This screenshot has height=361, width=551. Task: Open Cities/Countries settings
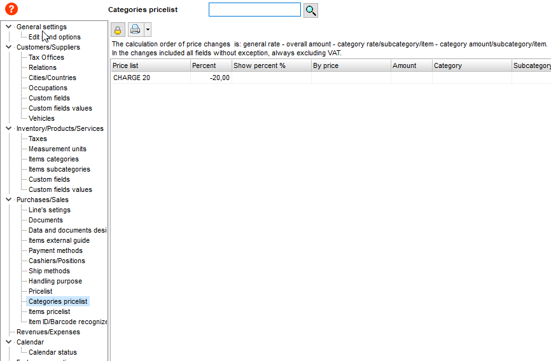52,78
